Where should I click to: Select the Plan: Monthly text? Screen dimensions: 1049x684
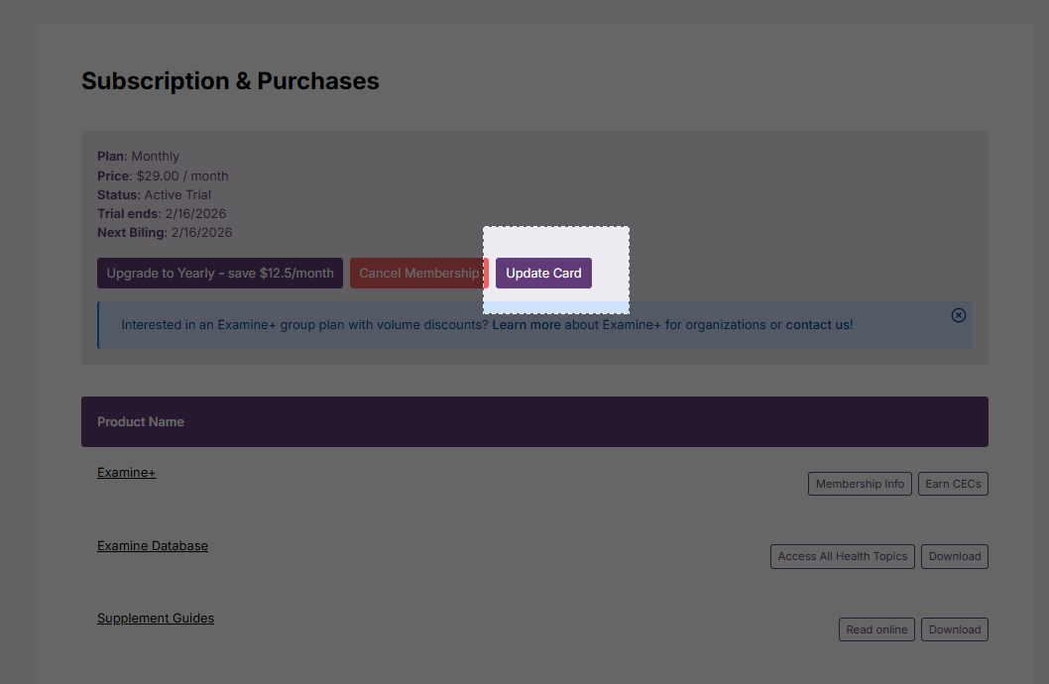(x=139, y=156)
